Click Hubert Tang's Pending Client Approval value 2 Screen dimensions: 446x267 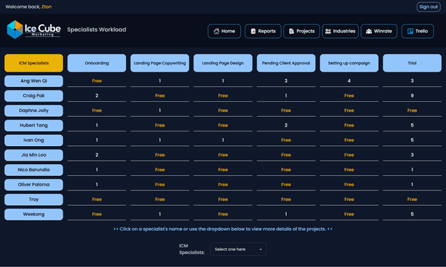pos(286,125)
